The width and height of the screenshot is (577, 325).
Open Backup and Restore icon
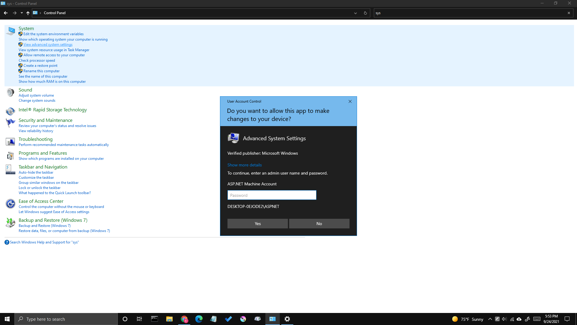(x=11, y=223)
